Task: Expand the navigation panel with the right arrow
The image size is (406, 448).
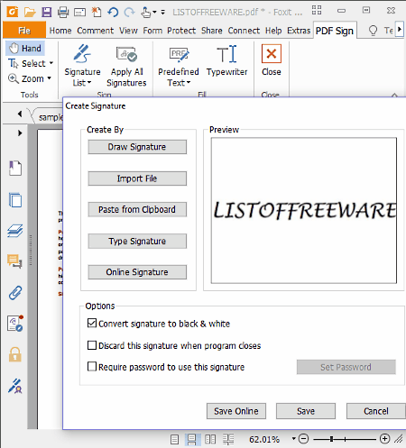Action: 20,133
